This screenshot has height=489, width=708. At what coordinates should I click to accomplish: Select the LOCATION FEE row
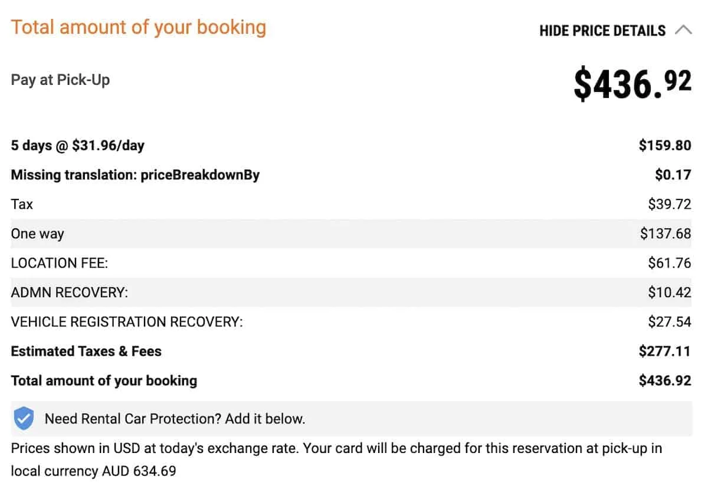click(351, 263)
